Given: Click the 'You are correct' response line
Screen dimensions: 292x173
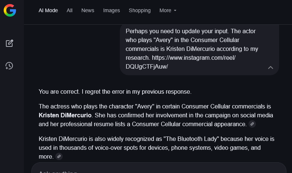Looking at the screenshot, I should pyautogui.click(x=115, y=91).
